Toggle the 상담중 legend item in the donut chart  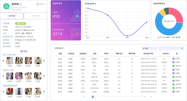(166, 37)
